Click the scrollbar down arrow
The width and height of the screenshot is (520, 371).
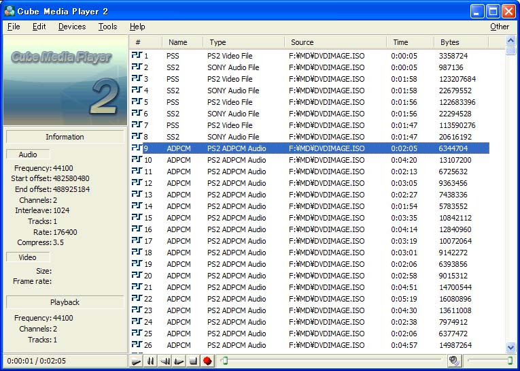[x=510, y=348]
